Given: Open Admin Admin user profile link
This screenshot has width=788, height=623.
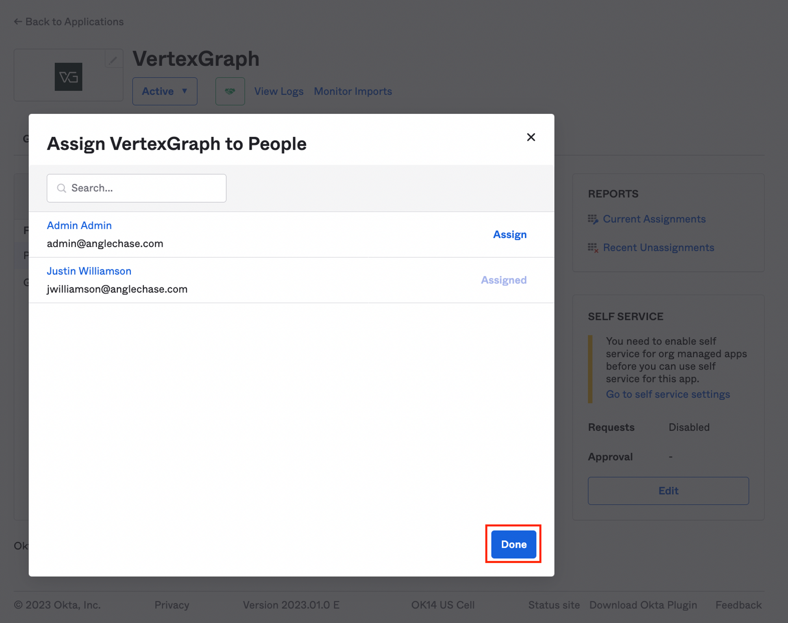Looking at the screenshot, I should pyautogui.click(x=79, y=225).
